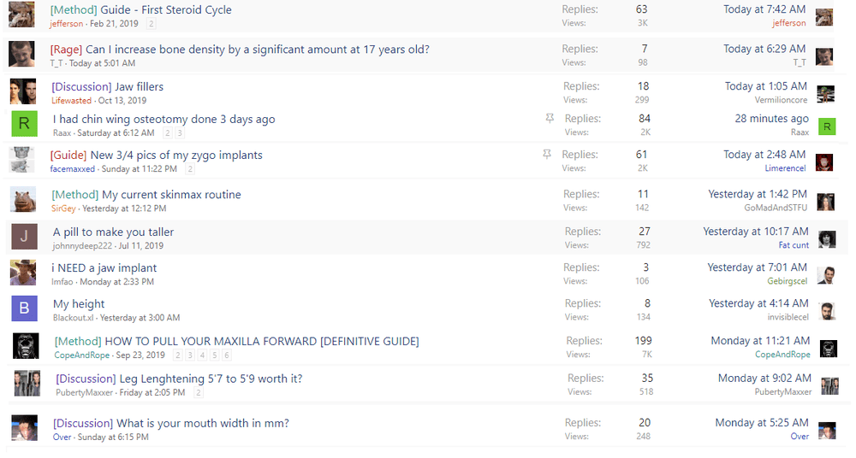The height and width of the screenshot is (458, 856).
Task: Open the "What is your mouth width in mm?" thread
Action: pyautogui.click(x=203, y=423)
